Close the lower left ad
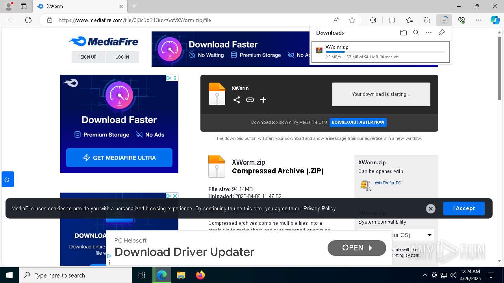The height and width of the screenshot is (283, 504). tap(175, 195)
